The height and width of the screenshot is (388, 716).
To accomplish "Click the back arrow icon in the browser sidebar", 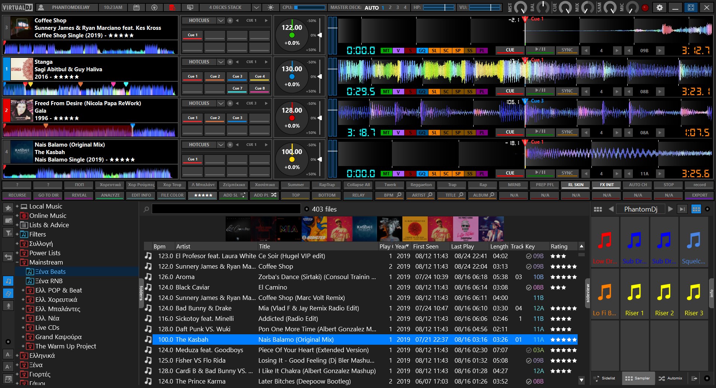I will pos(8,257).
